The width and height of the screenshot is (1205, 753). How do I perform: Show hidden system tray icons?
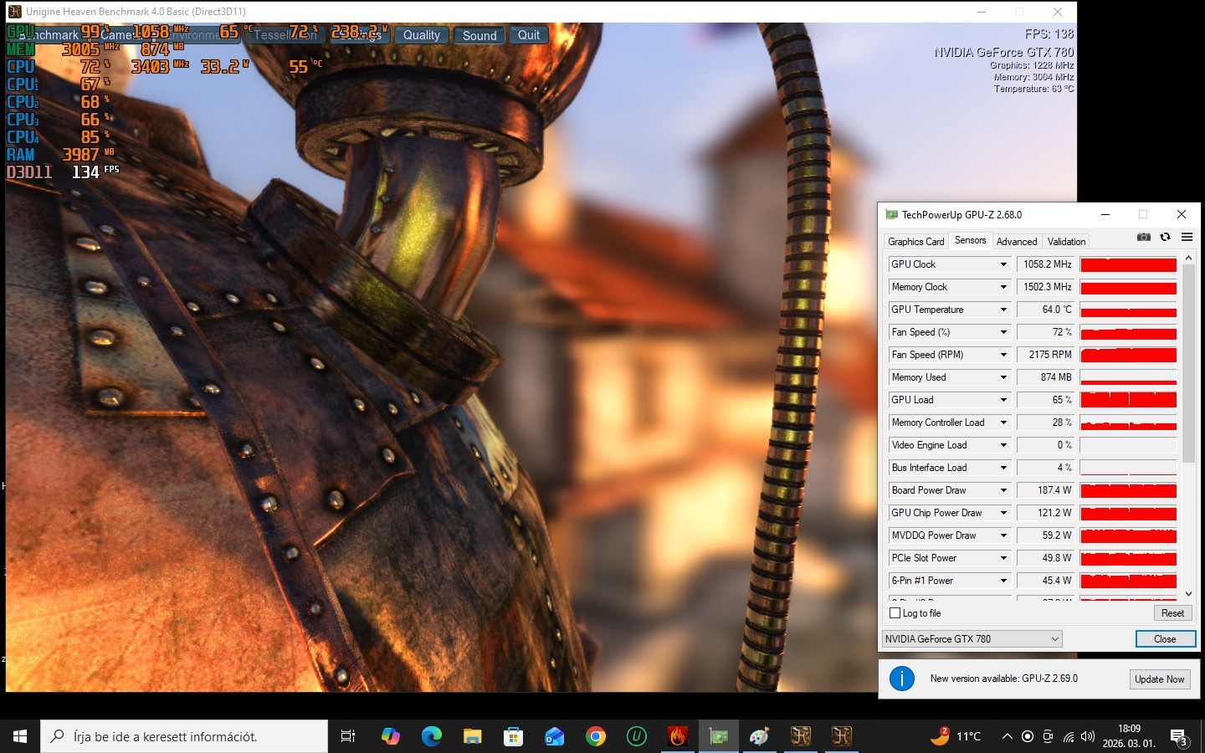[x=1008, y=736]
